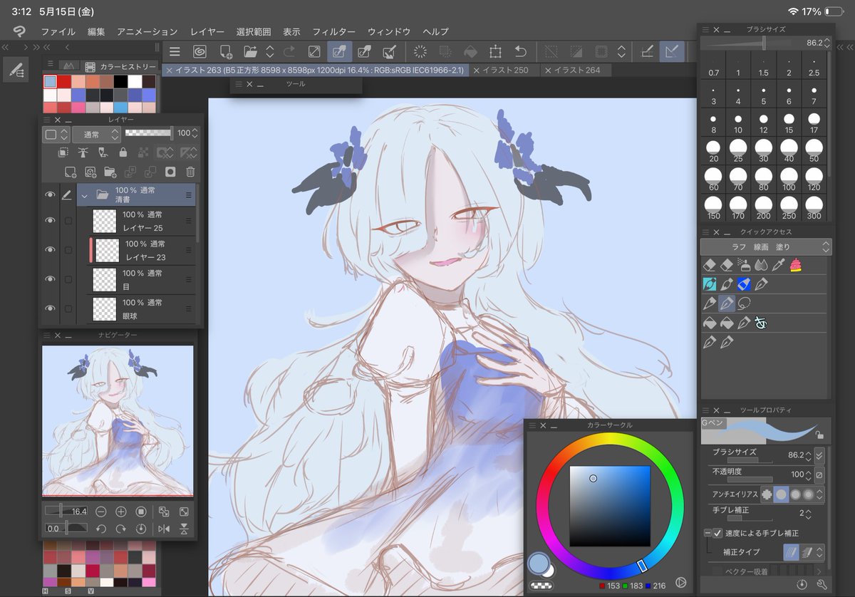The height and width of the screenshot is (597, 855).
Task: Choose strongest anti-aliasing option in アンチエイリアス
Action: click(x=808, y=494)
